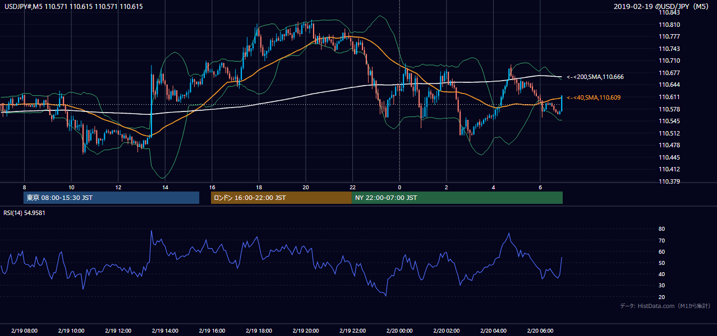The width and height of the screenshot is (717, 336).
Task: Click hour tick '10' under the price chart
Action: (x=71, y=187)
